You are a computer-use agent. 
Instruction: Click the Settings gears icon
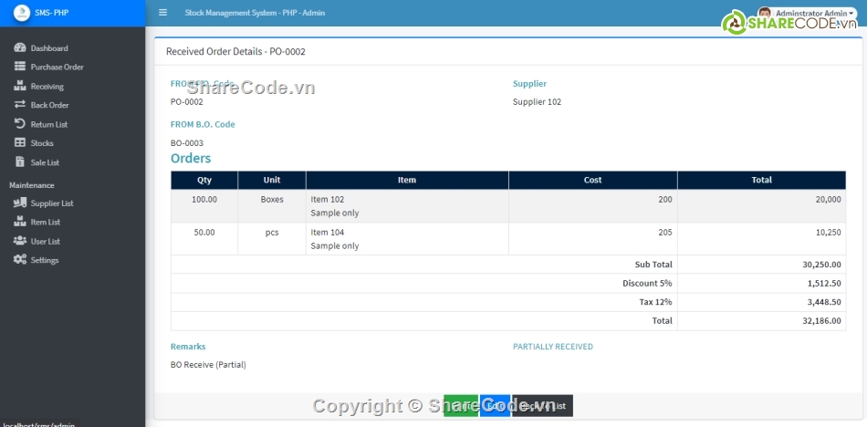pyautogui.click(x=20, y=260)
